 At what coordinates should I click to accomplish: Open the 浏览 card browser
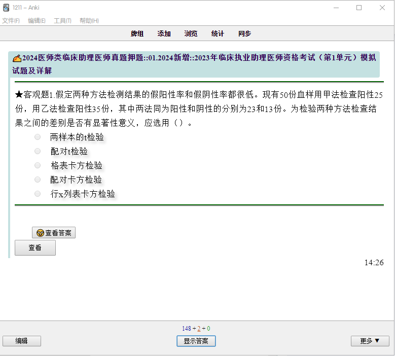pyautogui.click(x=191, y=33)
